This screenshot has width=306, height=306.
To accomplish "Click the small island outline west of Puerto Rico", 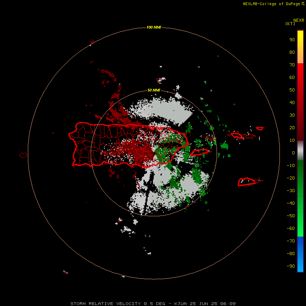I will click(x=23, y=155).
